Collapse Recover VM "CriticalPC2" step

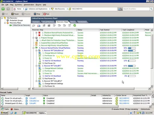click(36, 81)
